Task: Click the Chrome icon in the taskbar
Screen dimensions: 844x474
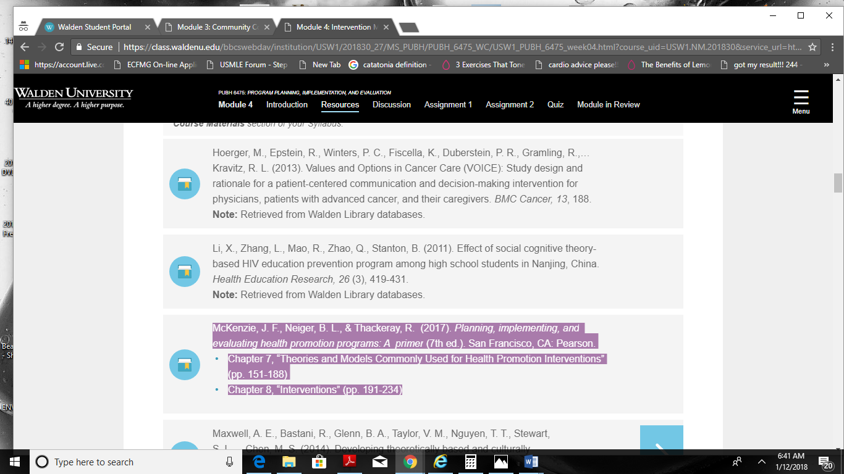Action: tap(410, 462)
